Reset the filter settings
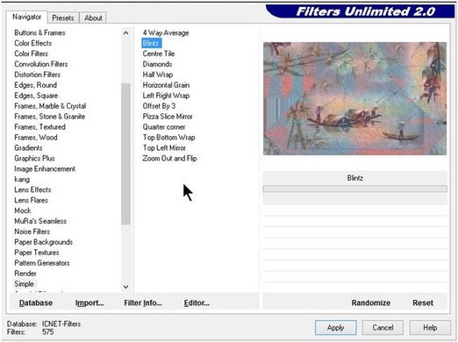458x342 pixels. pyautogui.click(x=423, y=303)
